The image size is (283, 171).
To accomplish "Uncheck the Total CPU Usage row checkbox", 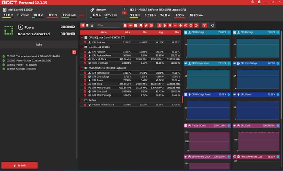I will pyautogui.click(x=85, y=63).
